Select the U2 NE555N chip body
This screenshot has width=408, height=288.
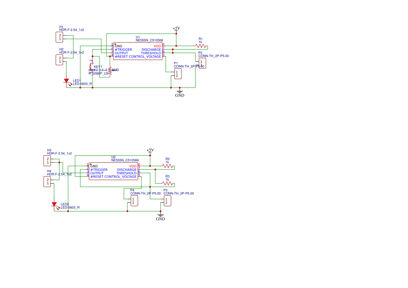pos(113,171)
